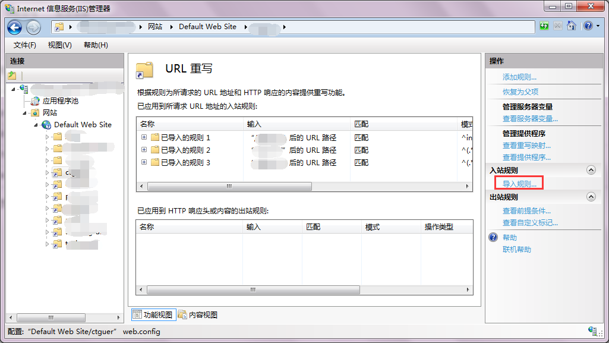Image resolution: width=609 pixels, height=343 pixels.
Task: Expand 已导入的规则 1 rule group
Action: click(144, 137)
